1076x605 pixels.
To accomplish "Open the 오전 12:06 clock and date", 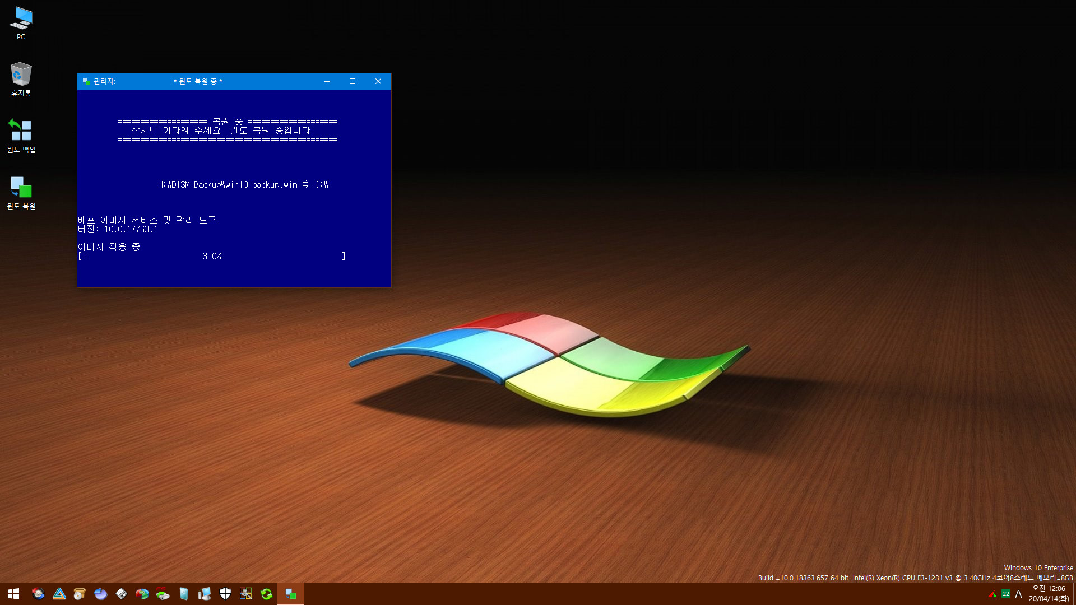I will pyautogui.click(x=1049, y=594).
